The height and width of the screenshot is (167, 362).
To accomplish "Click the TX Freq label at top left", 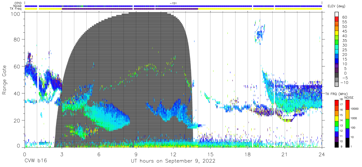I will (x=15, y=9).
